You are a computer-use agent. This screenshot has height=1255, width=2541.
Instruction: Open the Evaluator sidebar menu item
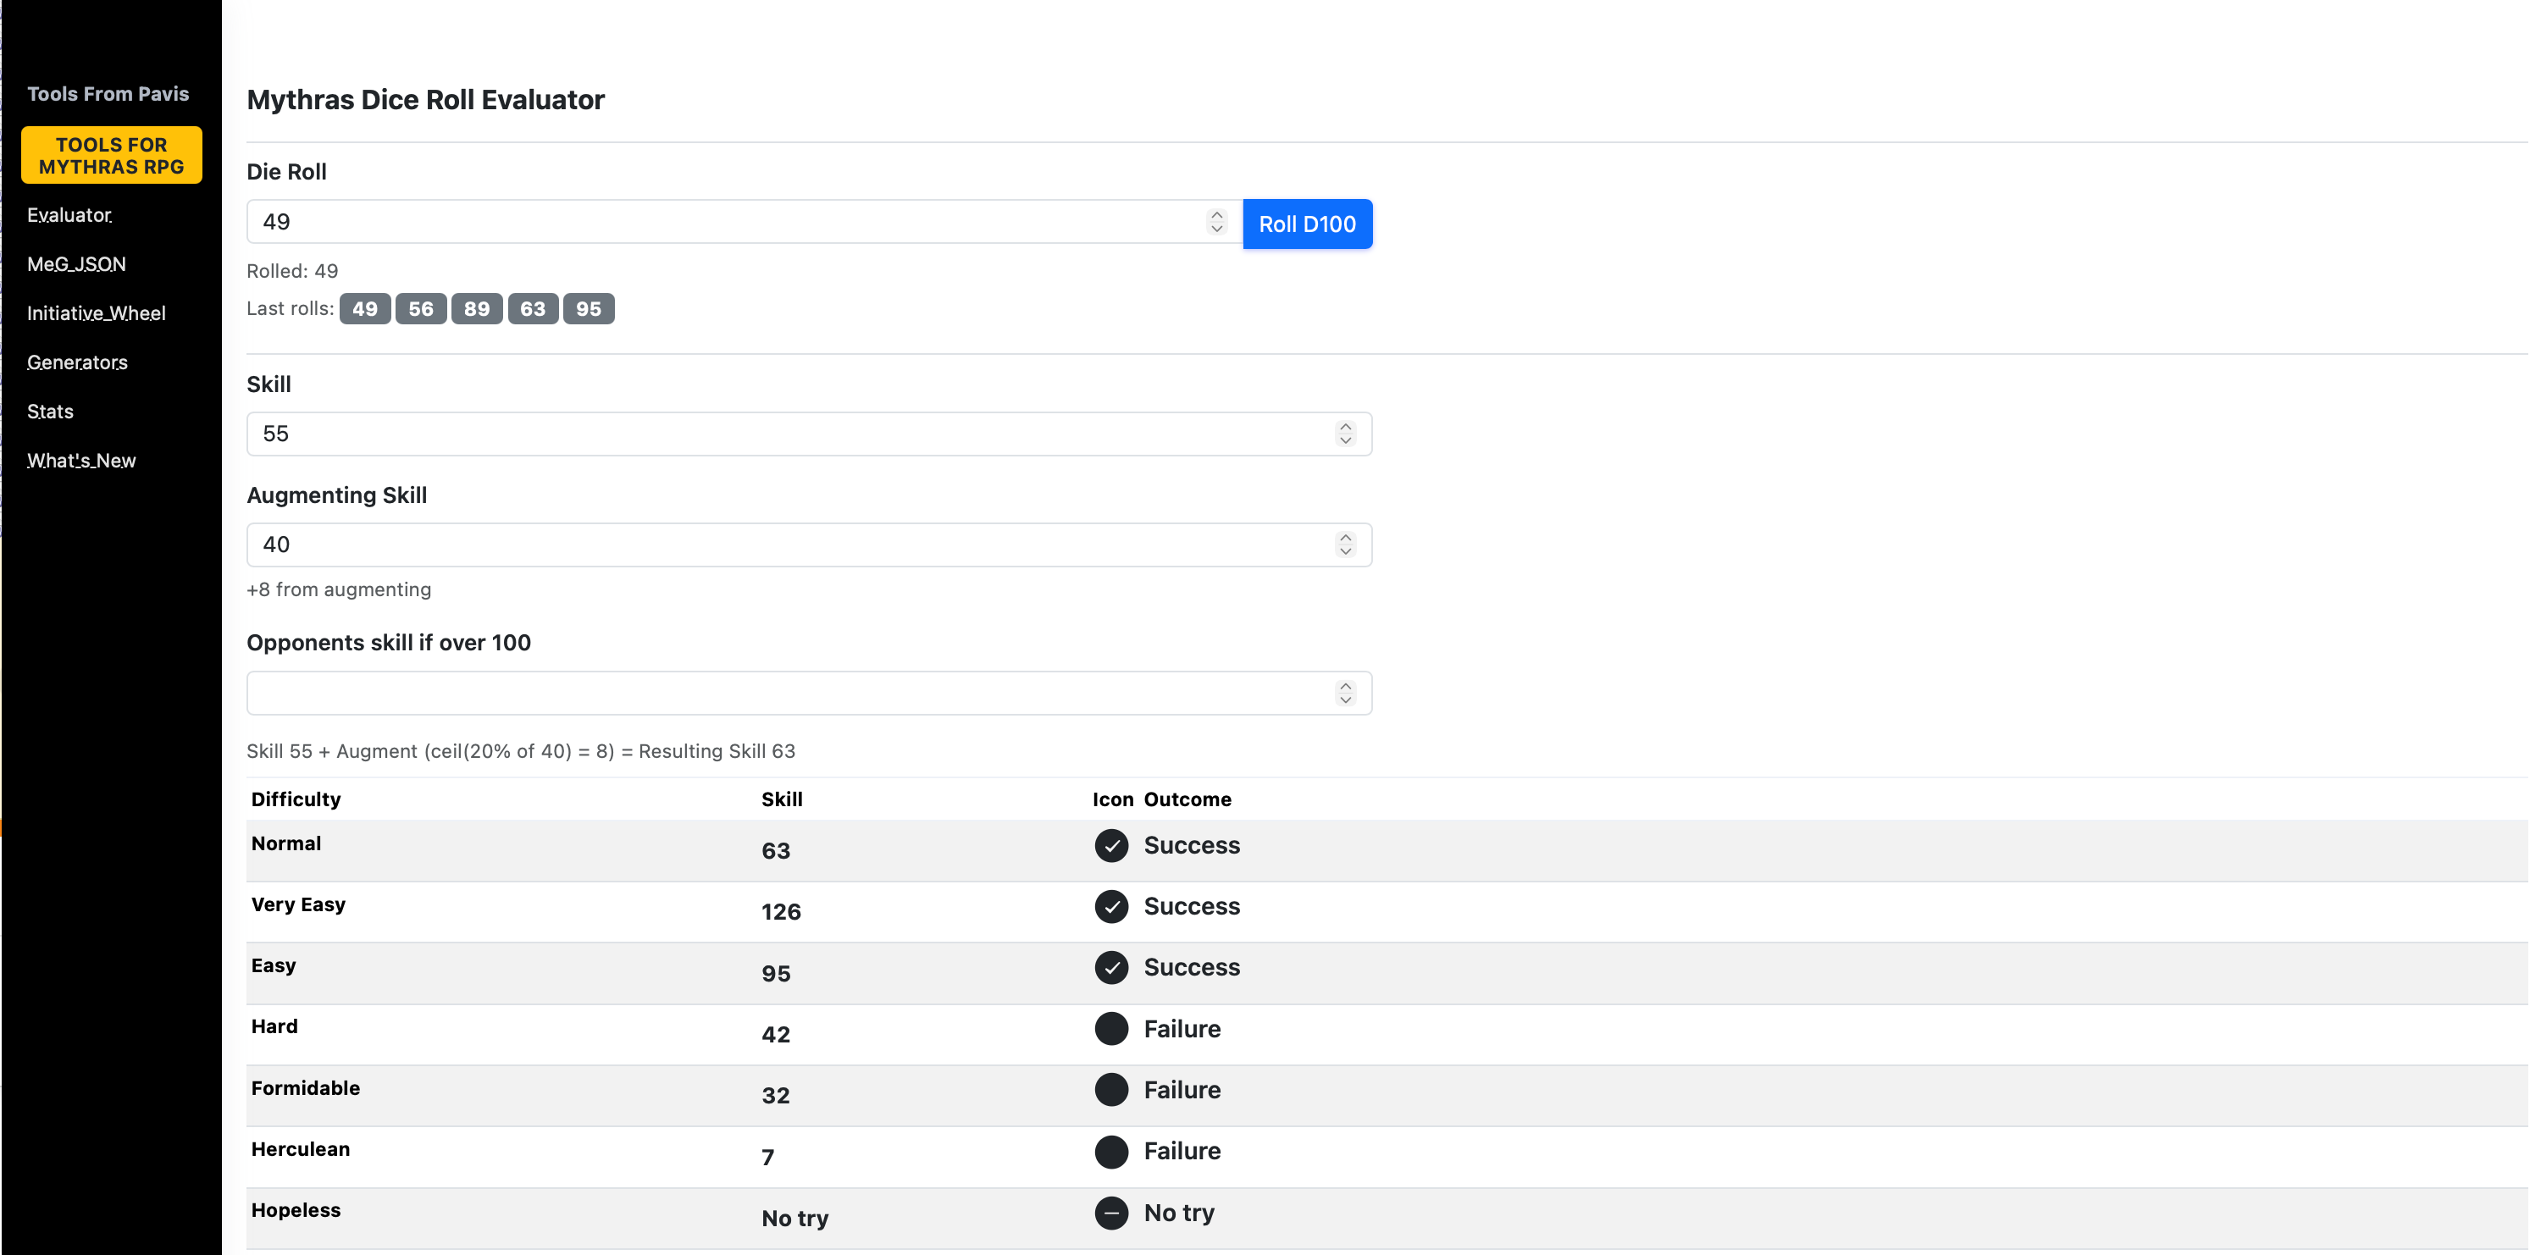tap(69, 215)
